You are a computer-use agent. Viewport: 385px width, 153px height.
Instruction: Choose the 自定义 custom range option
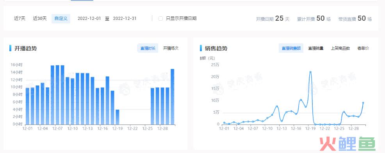[61, 19]
